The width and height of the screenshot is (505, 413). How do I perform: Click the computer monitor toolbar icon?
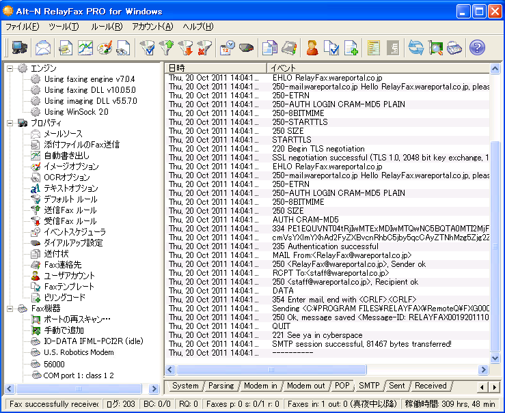(x=19, y=48)
